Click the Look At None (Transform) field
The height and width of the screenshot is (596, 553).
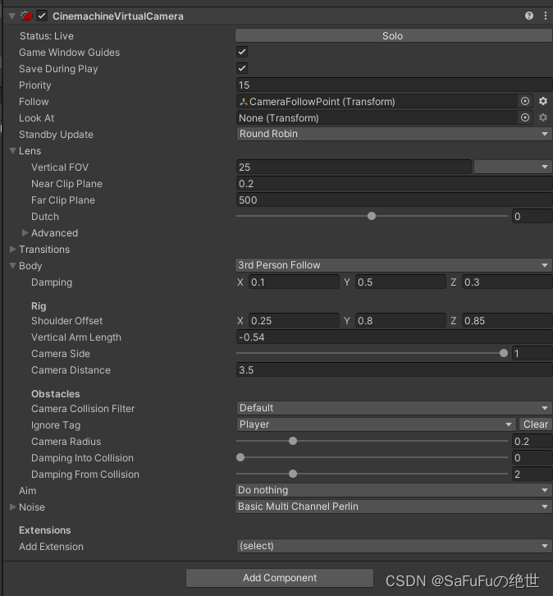point(377,118)
